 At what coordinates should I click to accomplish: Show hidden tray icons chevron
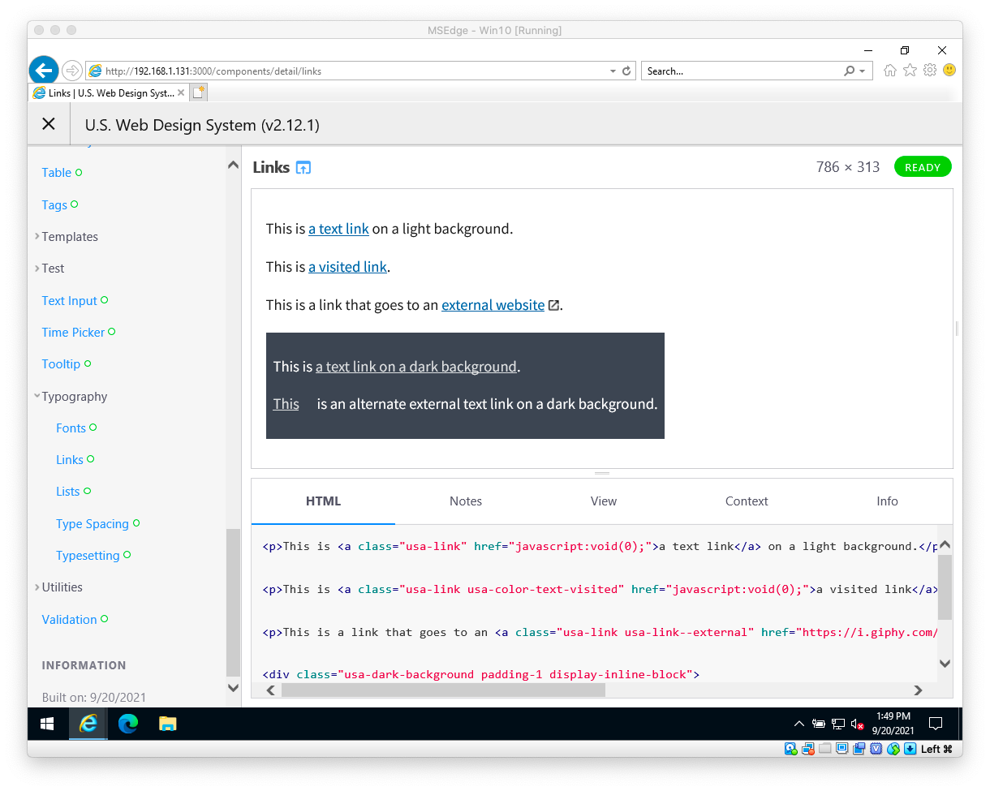(x=799, y=724)
